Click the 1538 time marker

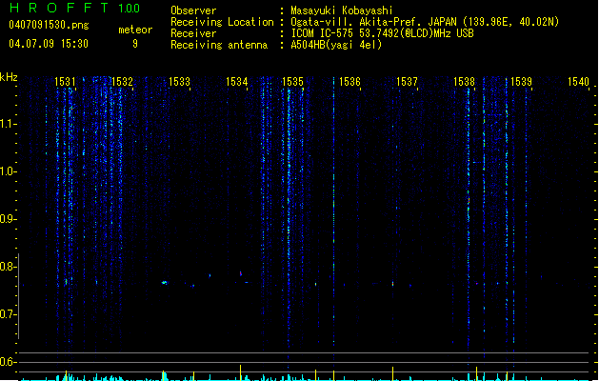(x=464, y=82)
